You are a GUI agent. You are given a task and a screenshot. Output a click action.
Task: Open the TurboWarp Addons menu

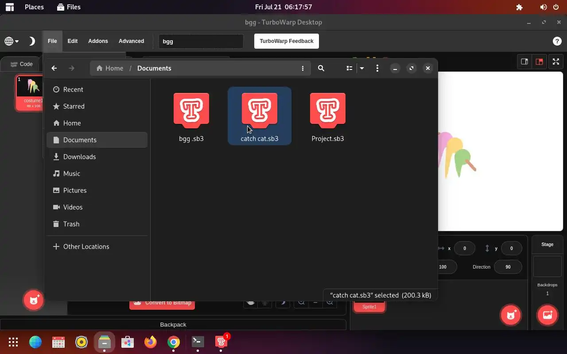98,41
